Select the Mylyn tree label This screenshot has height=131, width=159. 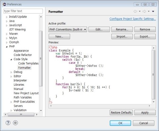coord(13,38)
